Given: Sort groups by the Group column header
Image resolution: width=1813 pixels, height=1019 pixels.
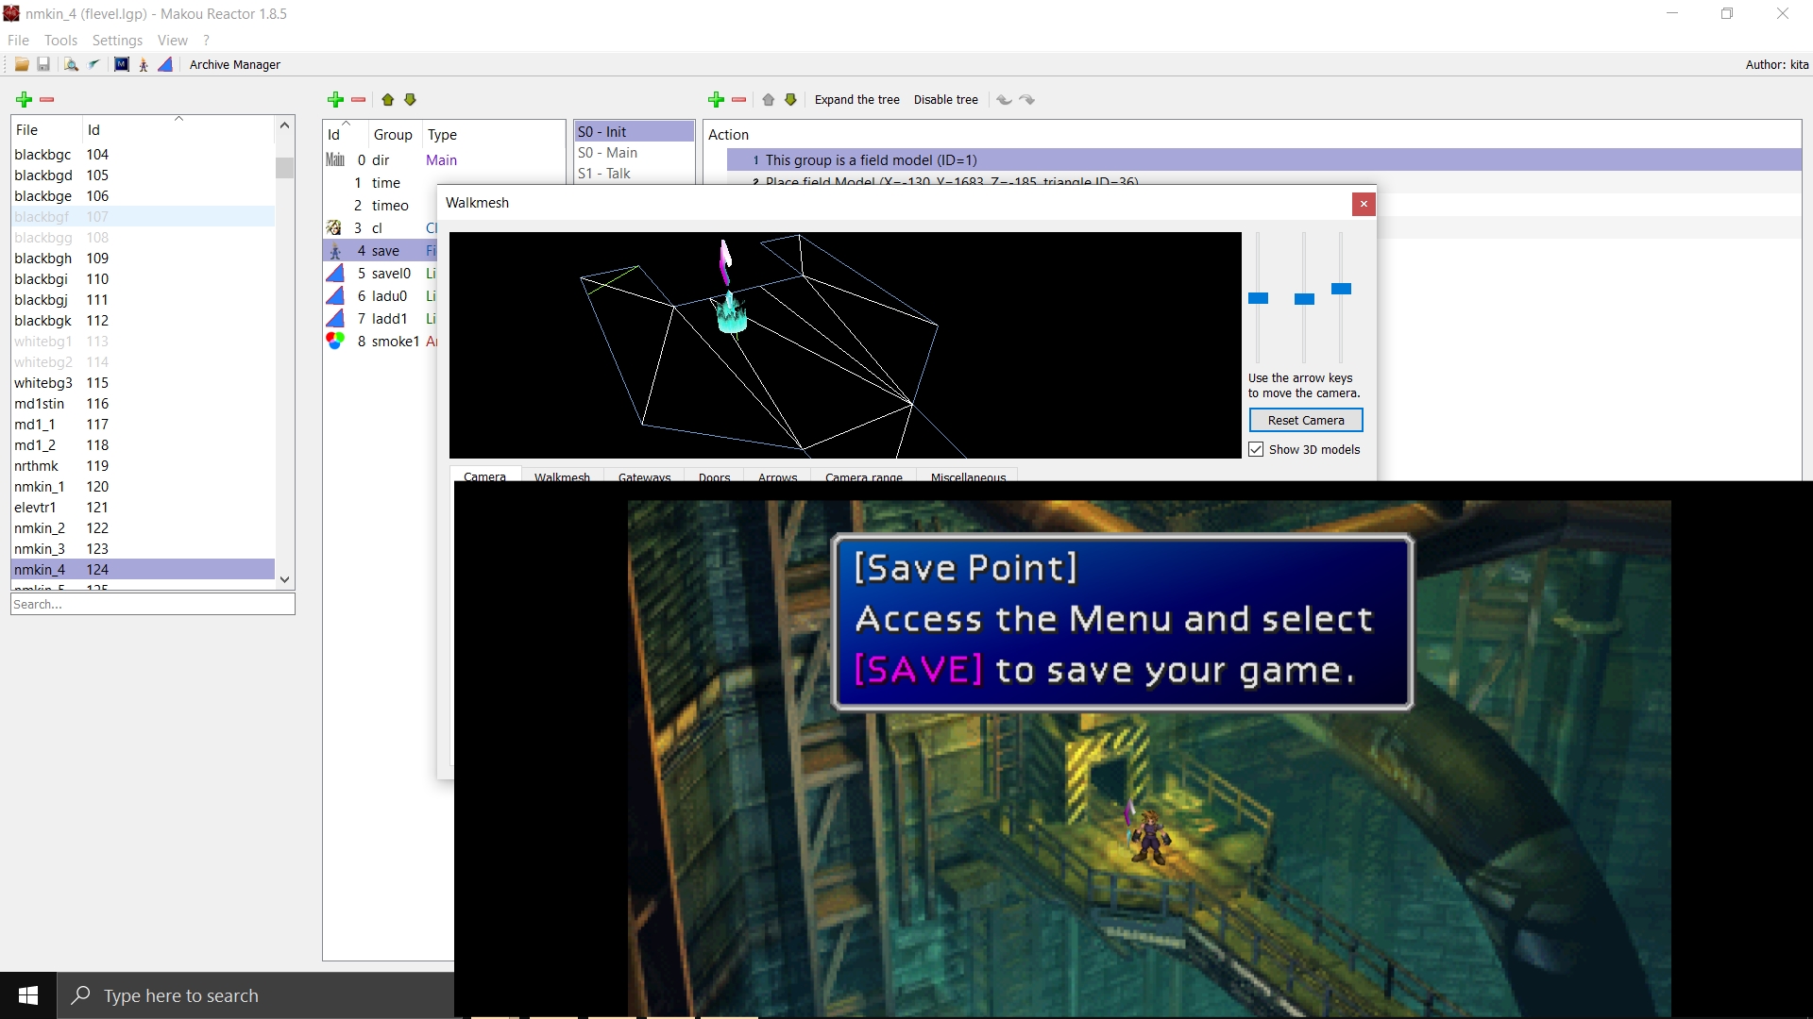Looking at the screenshot, I should tap(393, 135).
